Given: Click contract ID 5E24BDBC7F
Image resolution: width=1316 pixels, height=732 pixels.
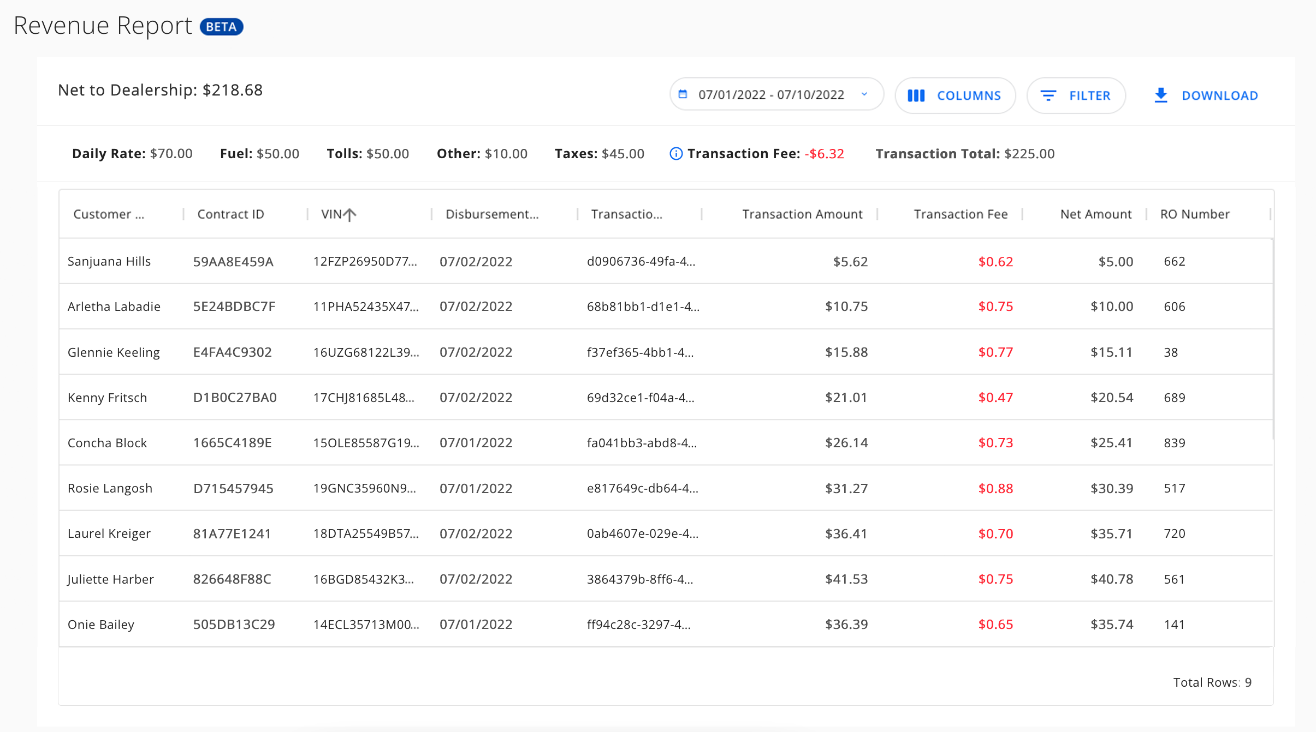Looking at the screenshot, I should 234,307.
